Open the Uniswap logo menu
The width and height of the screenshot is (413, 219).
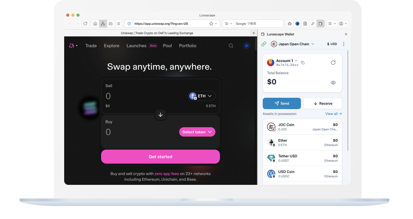[x=73, y=46]
